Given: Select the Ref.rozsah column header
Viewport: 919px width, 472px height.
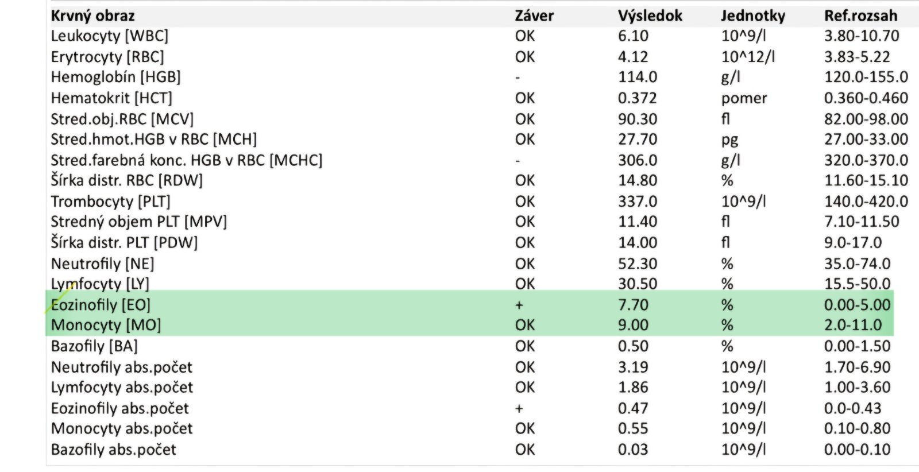Looking at the screenshot, I should (x=860, y=16).
